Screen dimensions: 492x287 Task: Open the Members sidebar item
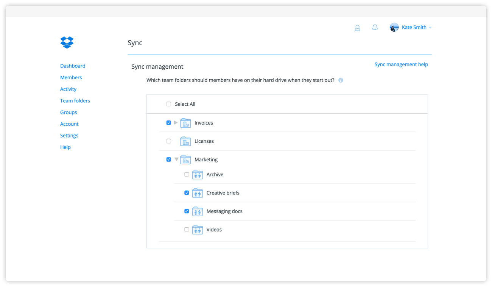(71, 77)
